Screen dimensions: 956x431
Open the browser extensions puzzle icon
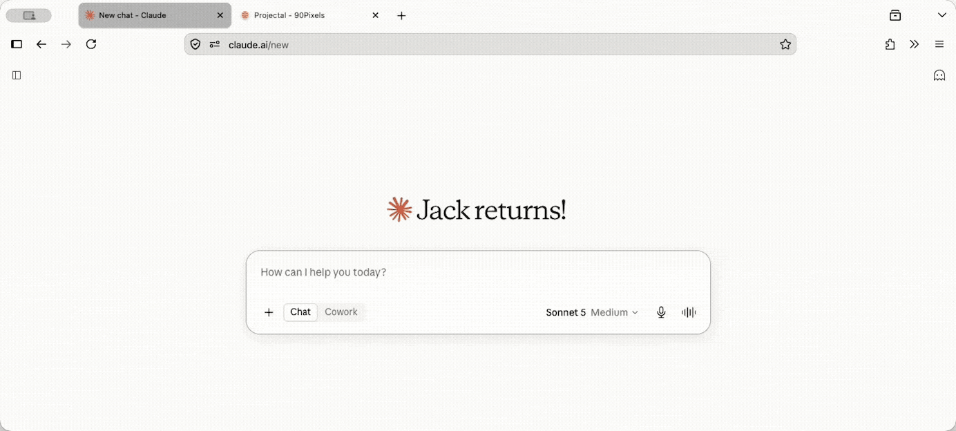point(890,44)
